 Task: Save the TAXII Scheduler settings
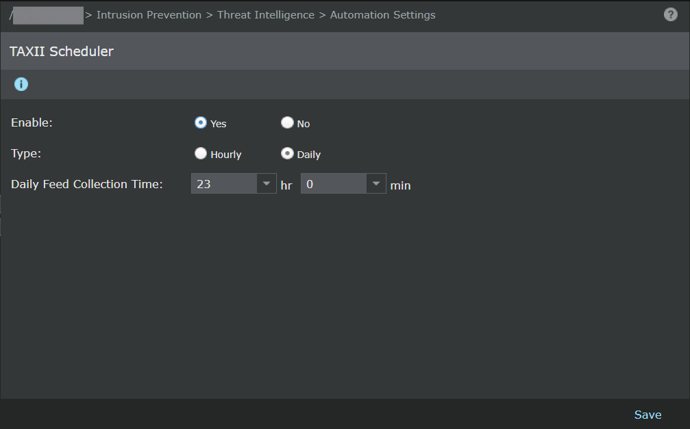point(648,415)
